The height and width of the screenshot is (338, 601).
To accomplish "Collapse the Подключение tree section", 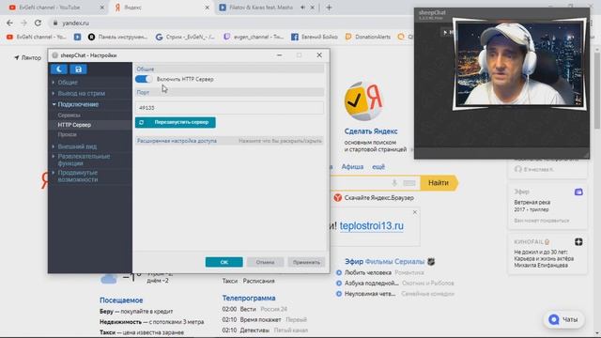I will (x=78, y=104).
